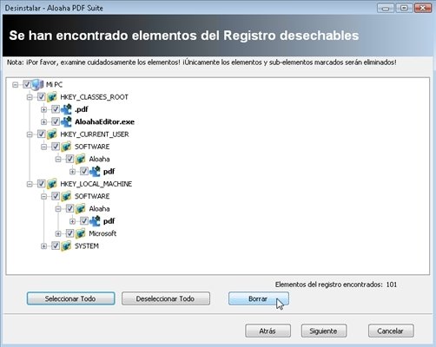436x347 pixels.
Task: Click the Cancelar button
Action: [391, 331]
